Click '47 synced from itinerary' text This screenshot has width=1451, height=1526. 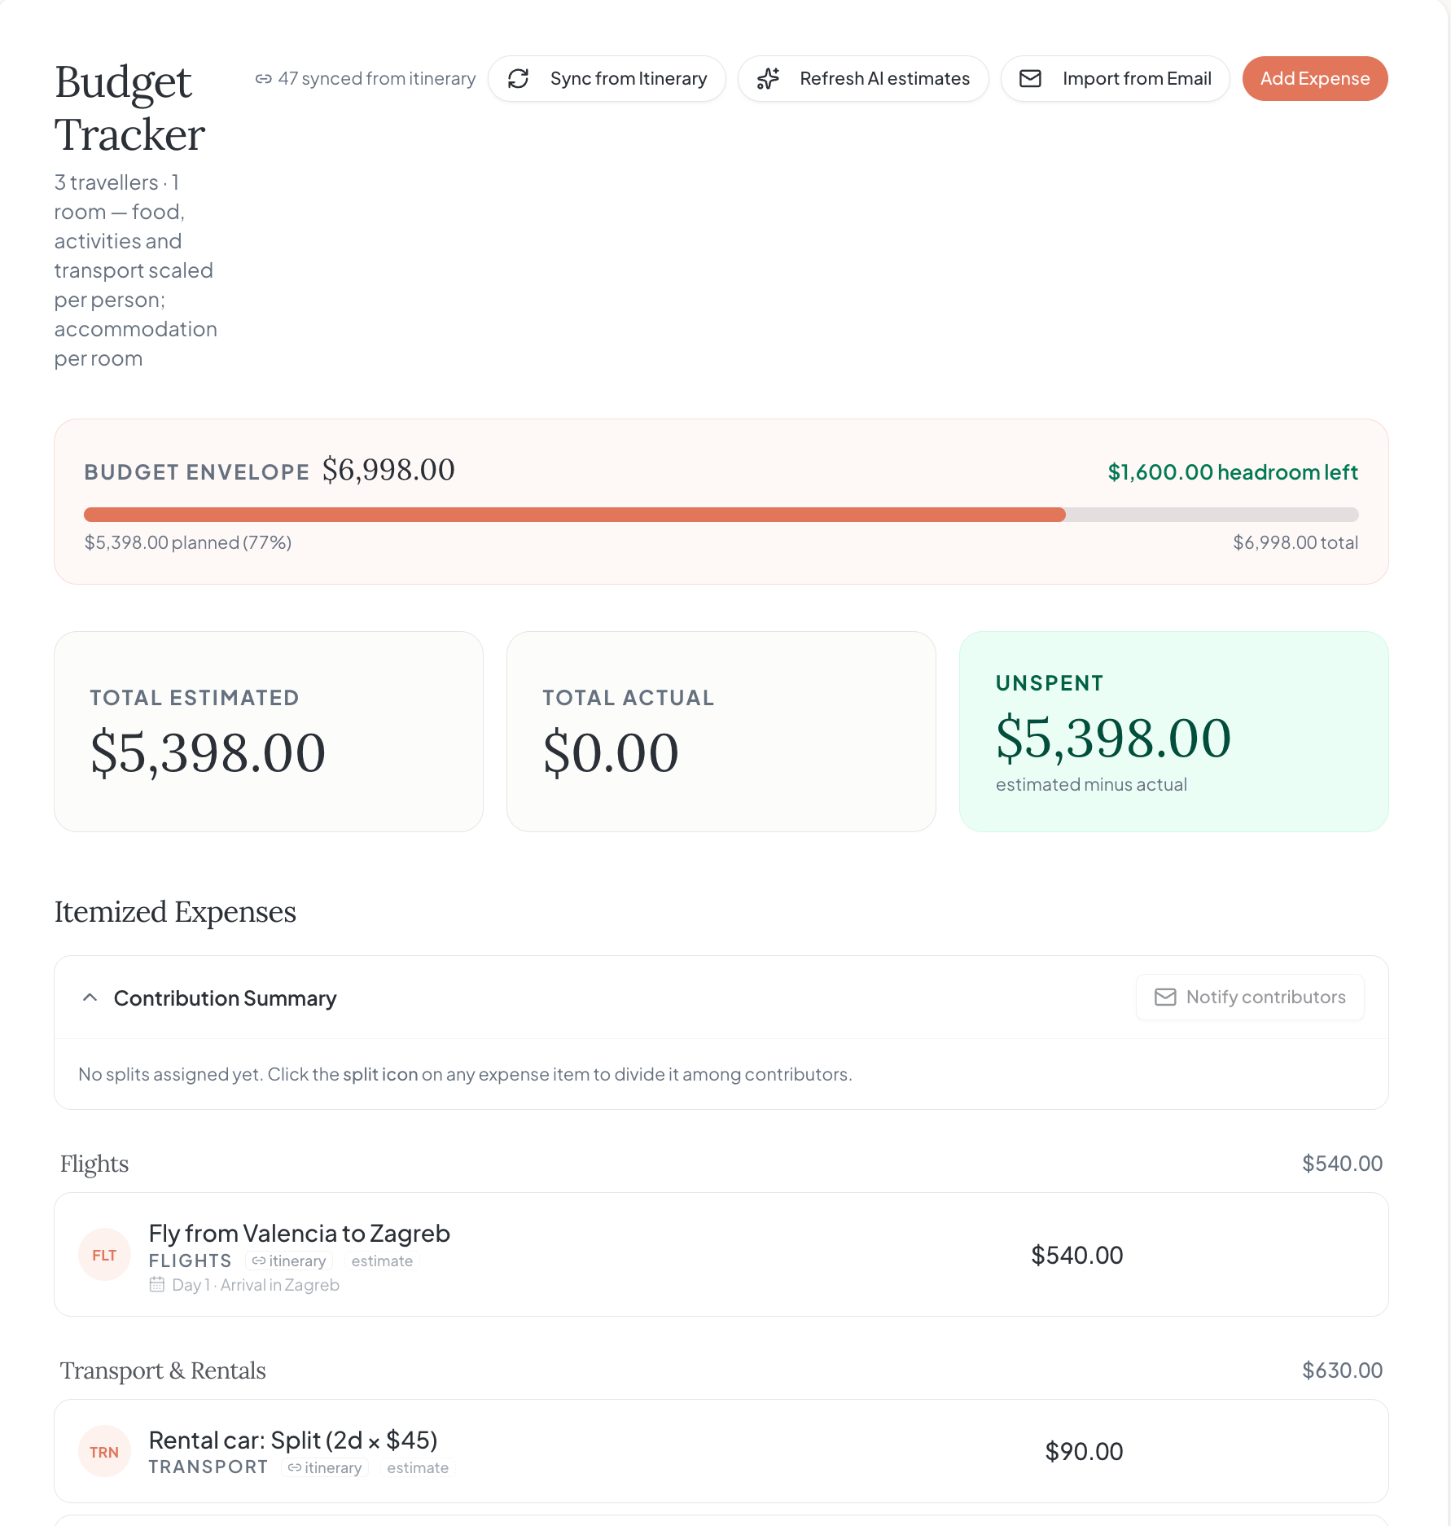click(x=377, y=79)
